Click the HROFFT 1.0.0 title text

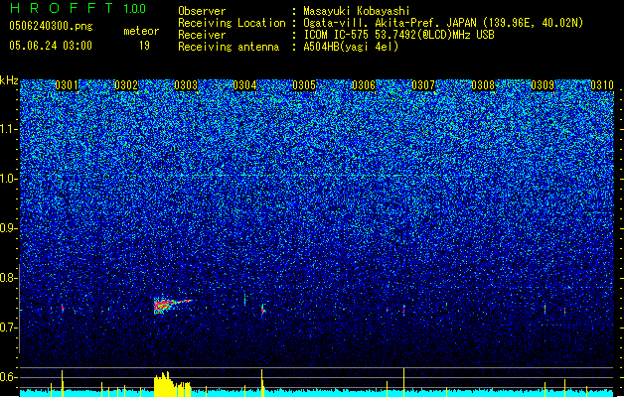78,8
